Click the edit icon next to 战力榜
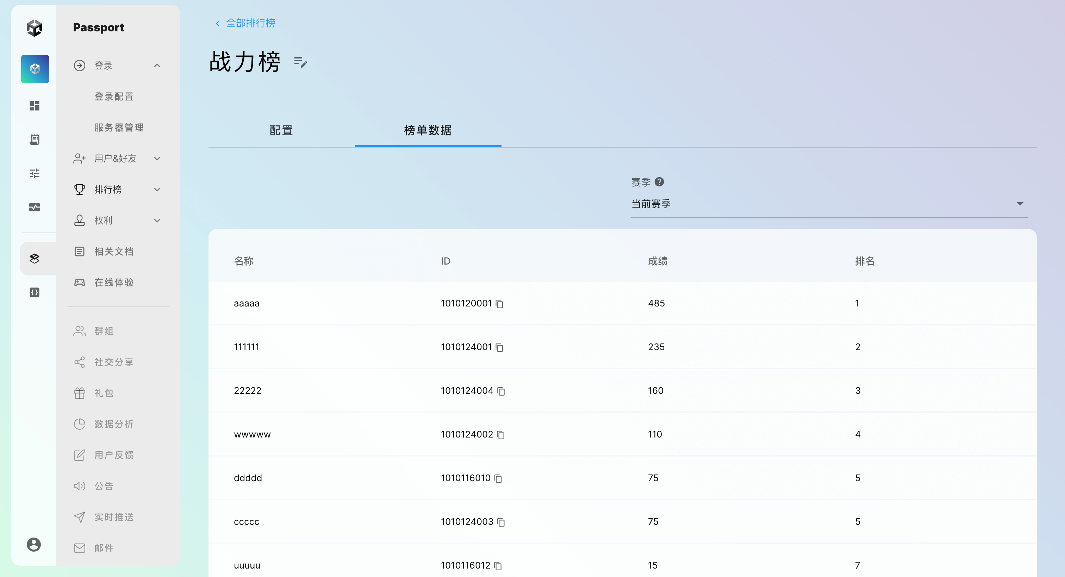Image resolution: width=1065 pixels, height=577 pixels. (300, 62)
